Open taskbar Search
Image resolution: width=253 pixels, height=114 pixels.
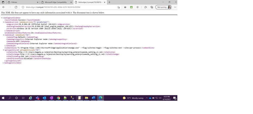pos(10,98)
